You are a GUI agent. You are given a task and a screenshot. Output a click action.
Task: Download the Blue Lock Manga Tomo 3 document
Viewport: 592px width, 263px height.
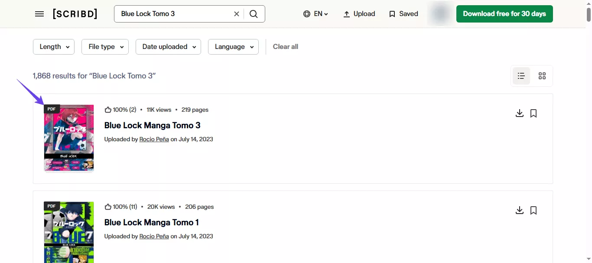point(519,113)
